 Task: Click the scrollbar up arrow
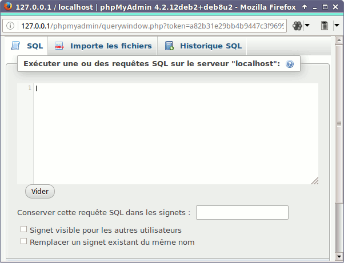(339, 40)
